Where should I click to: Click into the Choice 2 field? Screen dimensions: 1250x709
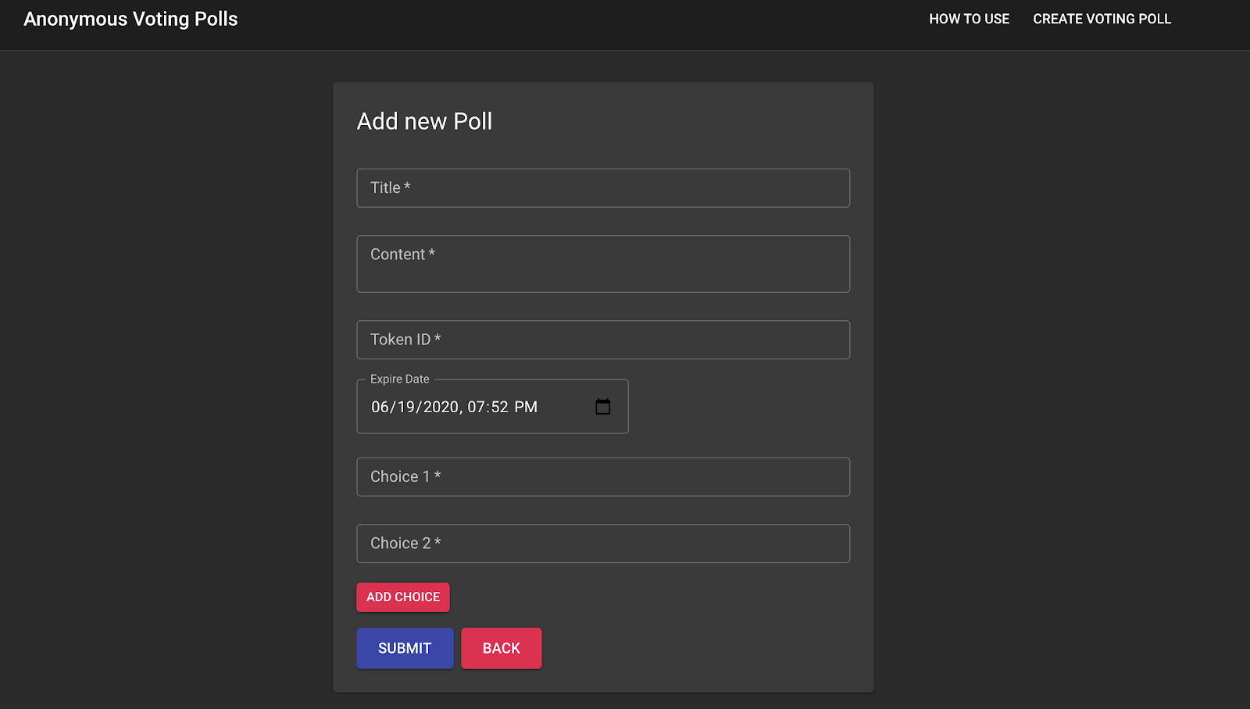click(603, 543)
